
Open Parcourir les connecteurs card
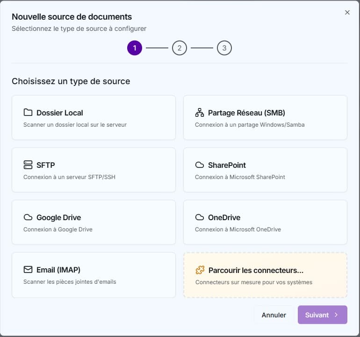pyautogui.click(x=265, y=275)
